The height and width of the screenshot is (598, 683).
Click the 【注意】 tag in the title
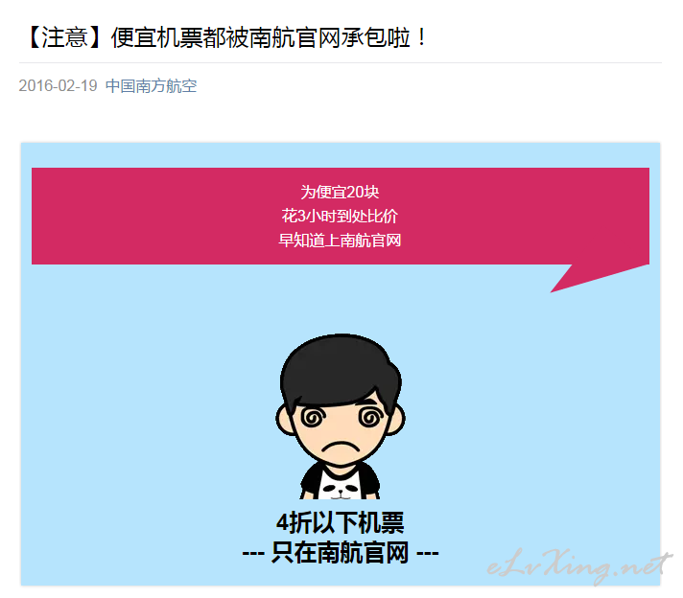(65, 37)
